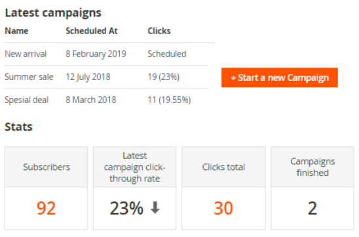
Task: Click the 8 March 2018 date
Action: coord(91,100)
